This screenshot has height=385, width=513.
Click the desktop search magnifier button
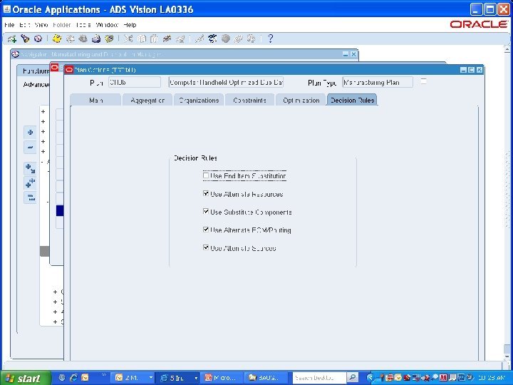pos(352,378)
